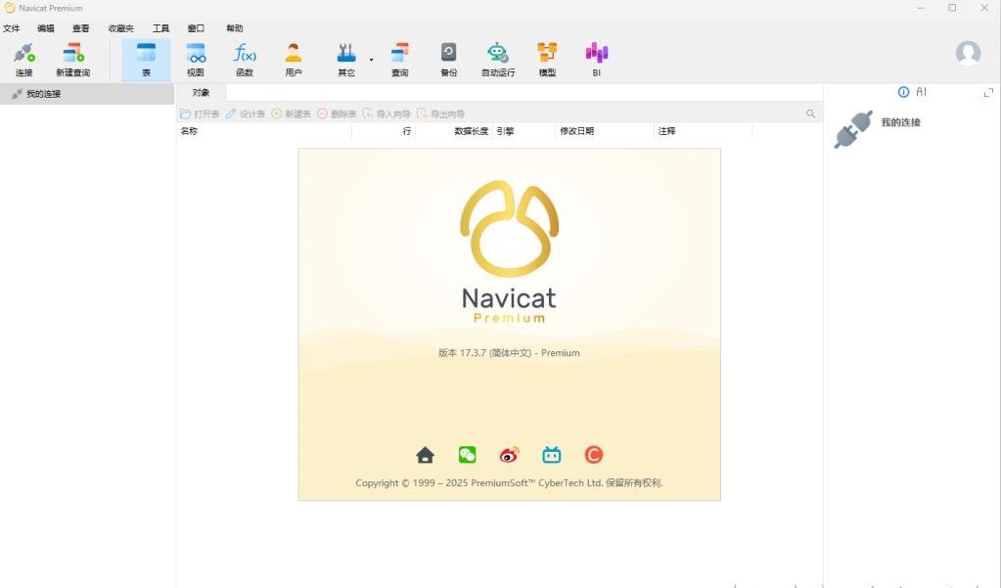Click the Navicat Premium title bar icon
The image size is (1001, 588).
pyautogui.click(x=10, y=8)
